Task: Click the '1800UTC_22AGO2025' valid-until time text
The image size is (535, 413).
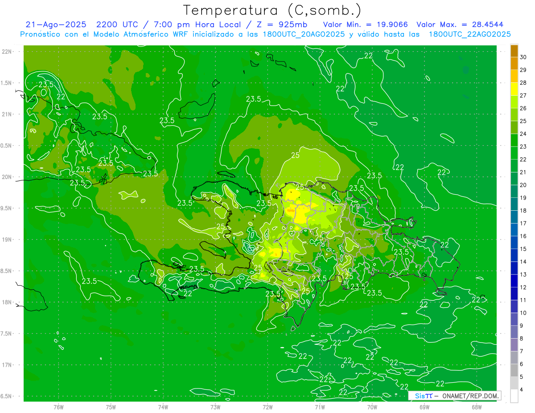Action: click(x=469, y=34)
